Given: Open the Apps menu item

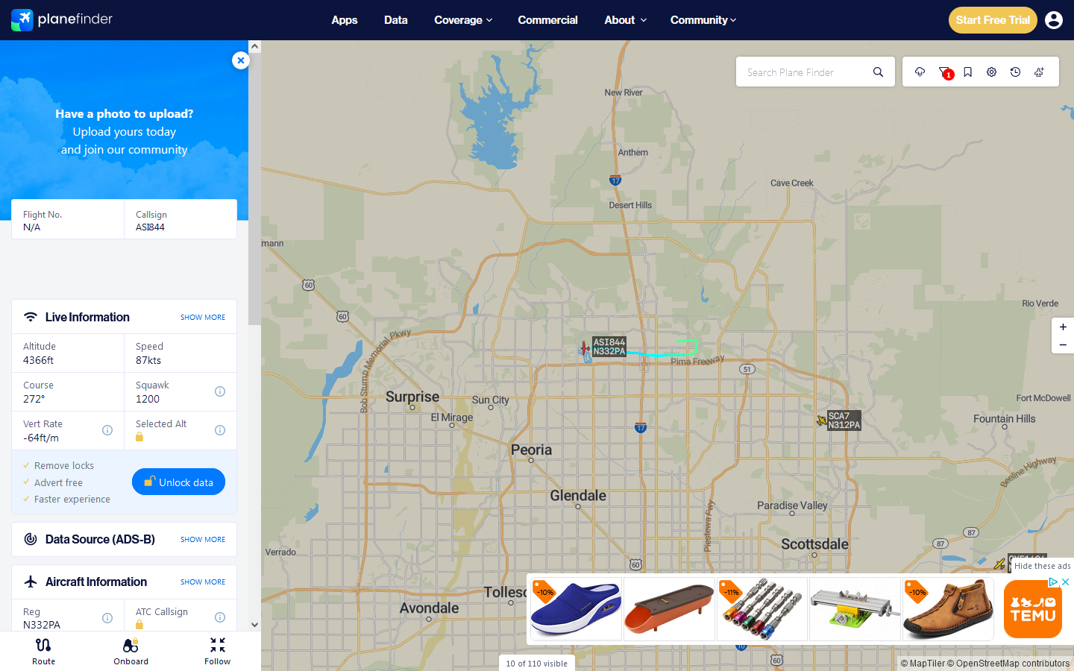Looking at the screenshot, I should point(345,20).
